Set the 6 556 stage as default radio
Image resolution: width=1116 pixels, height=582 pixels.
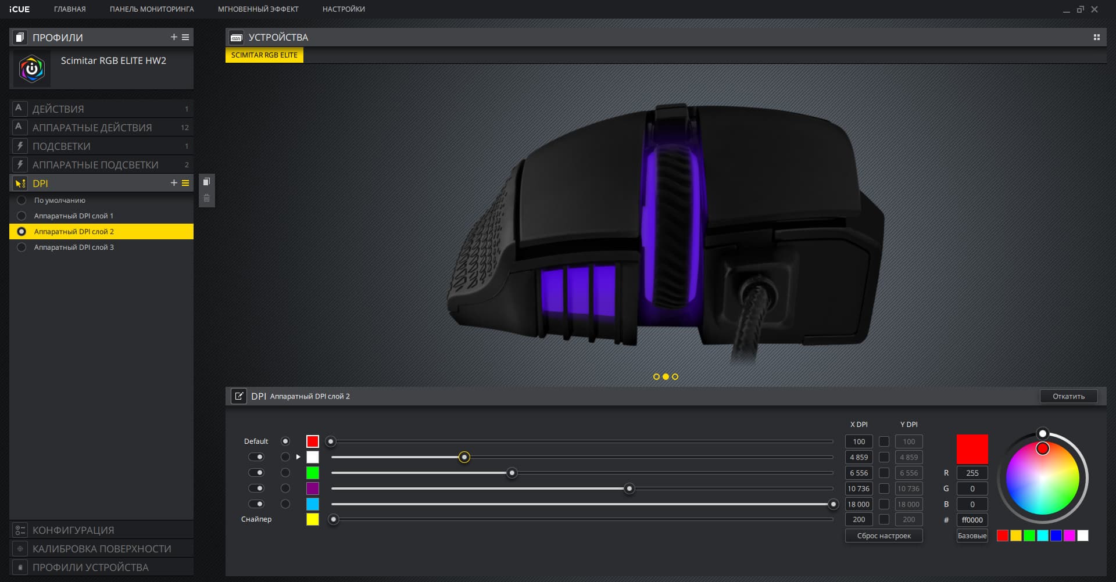pyautogui.click(x=285, y=473)
